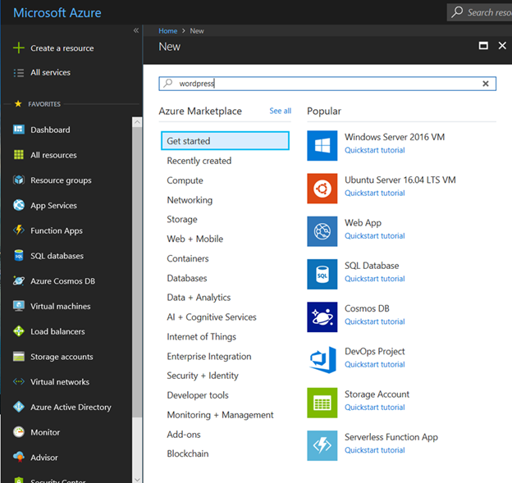Click the All resources grid icon
The height and width of the screenshot is (483, 512).
point(19,155)
